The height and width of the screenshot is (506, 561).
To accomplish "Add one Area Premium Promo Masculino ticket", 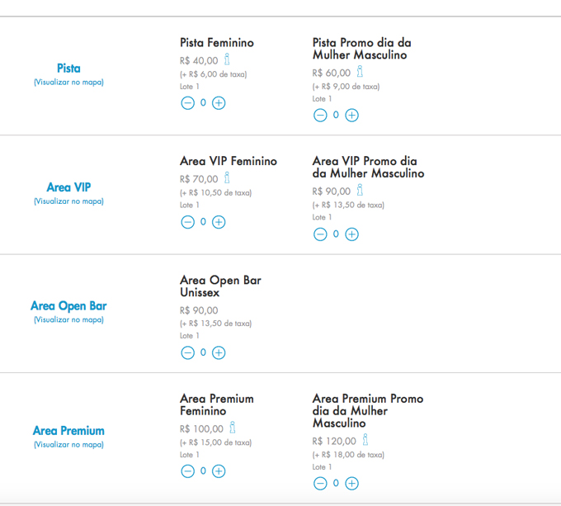I will click(351, 484).
